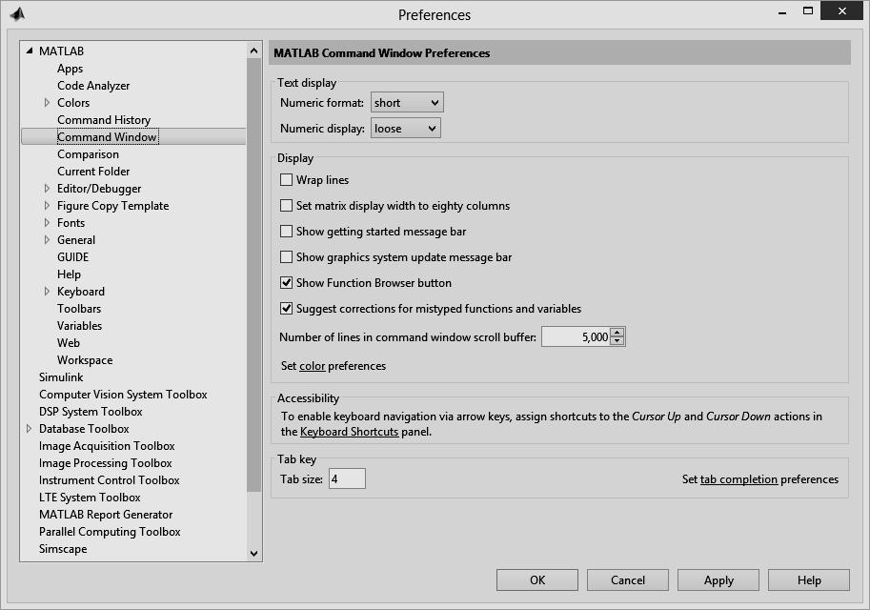Decrease scroll buffer lines with down arrow
This screenshot has width=870, height=610.
(617, 341)
